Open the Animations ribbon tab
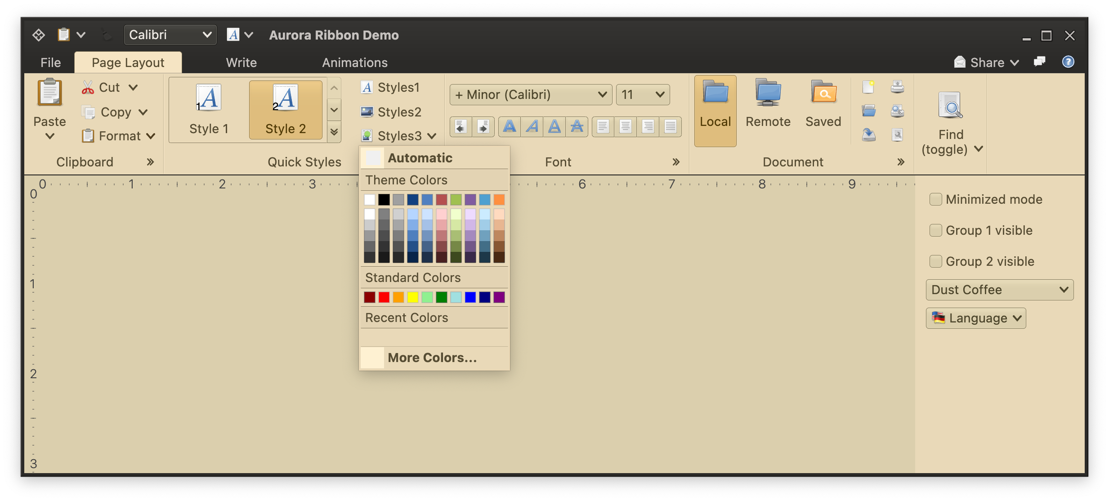This screenshot has height=501, width=1109. (x=355, y=63)
